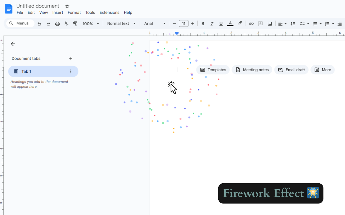345x215 pixels.
Task: Select the Paint format tool
Action: [x=75, y=24]
